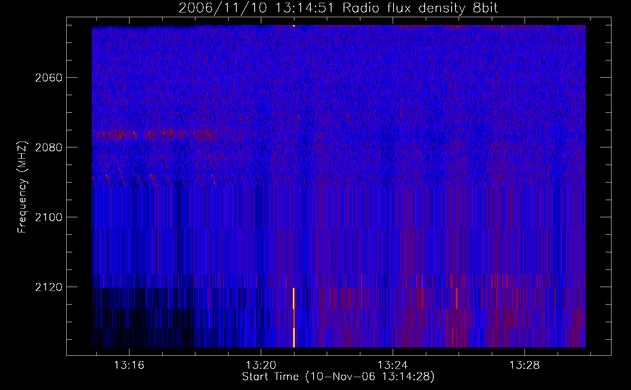Image resolution: width=631 pixels, height=390 pixels.
Task: Click the "Frequency (MHZ)" axis label
Action: [x=23, y=187]
